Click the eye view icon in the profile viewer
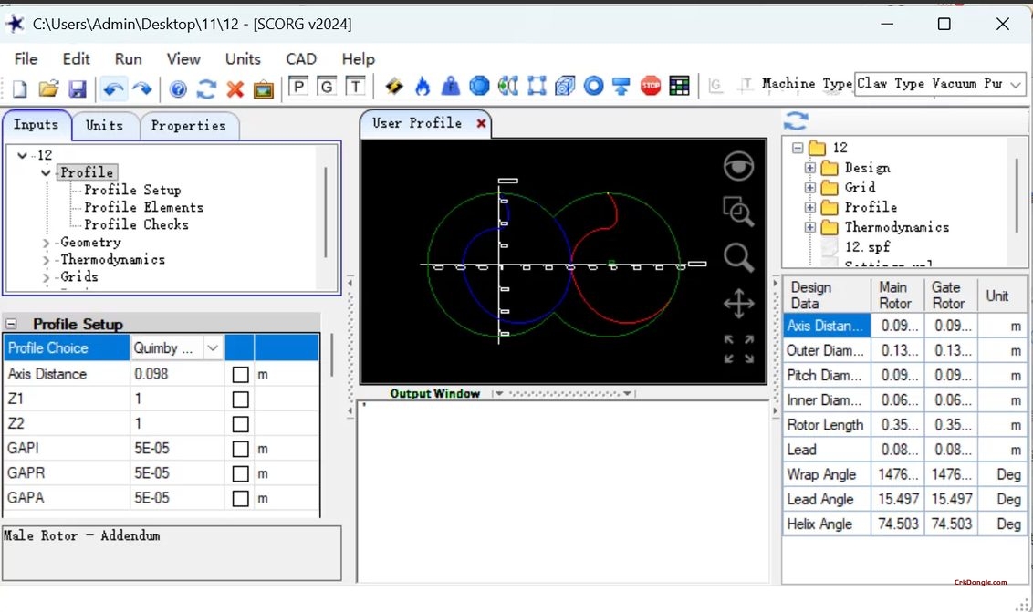The image size is (1033, 612). [738, 166]
